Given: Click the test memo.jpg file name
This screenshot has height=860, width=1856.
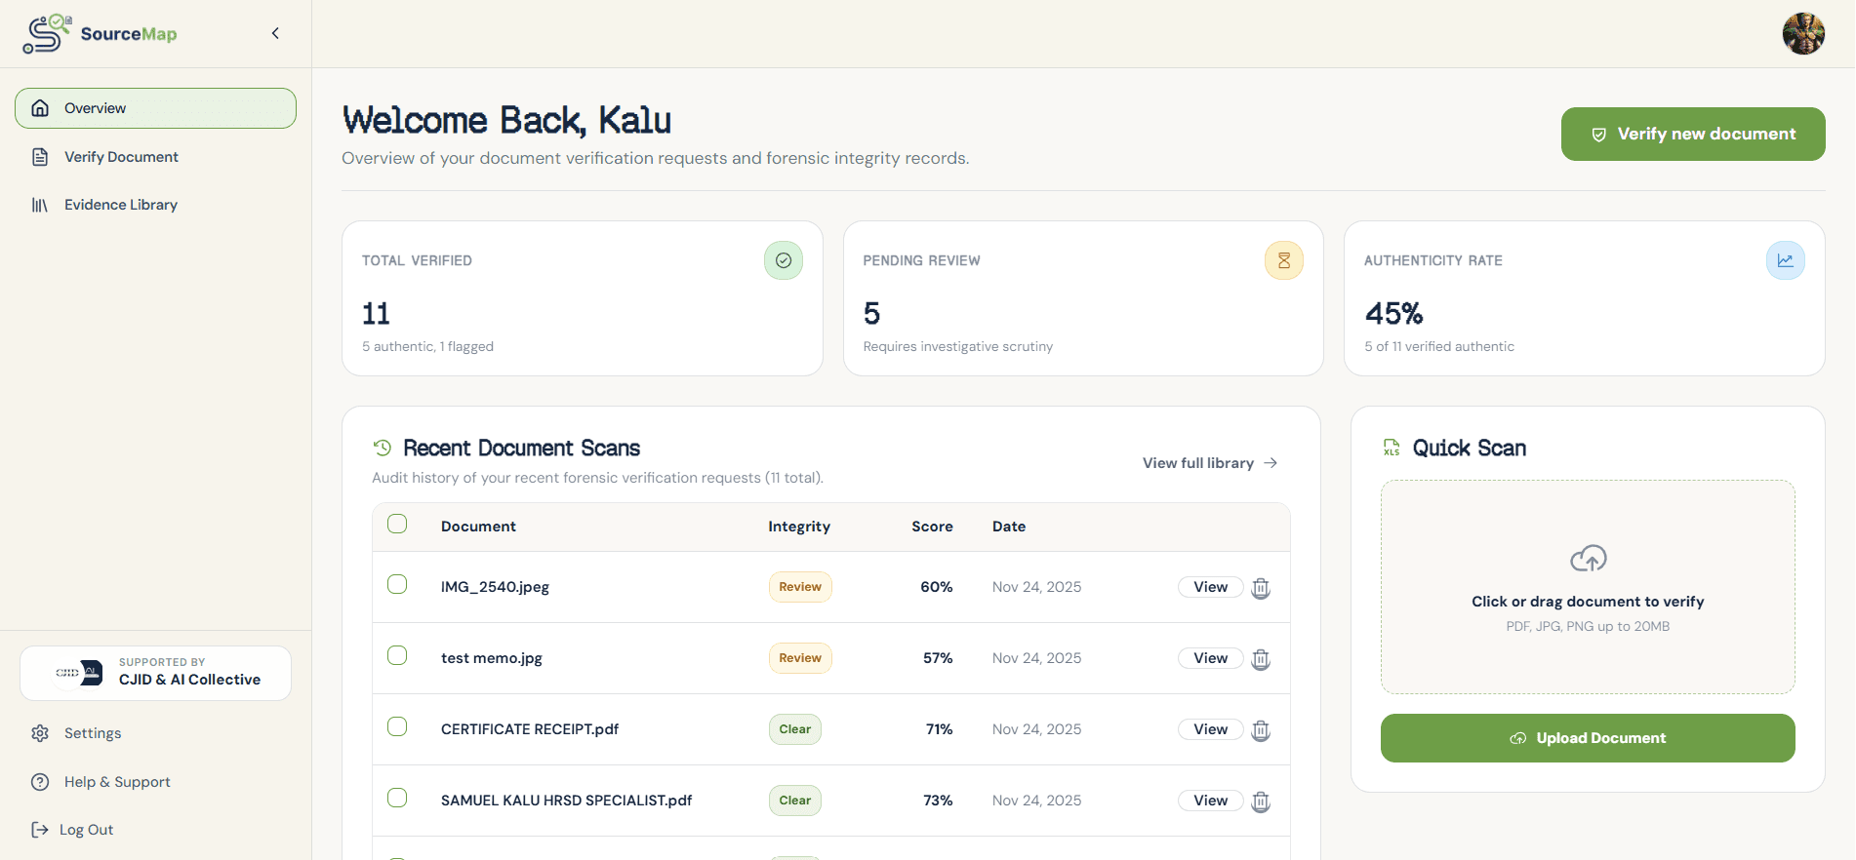Looking at the screenshot, I should [492, 658].
